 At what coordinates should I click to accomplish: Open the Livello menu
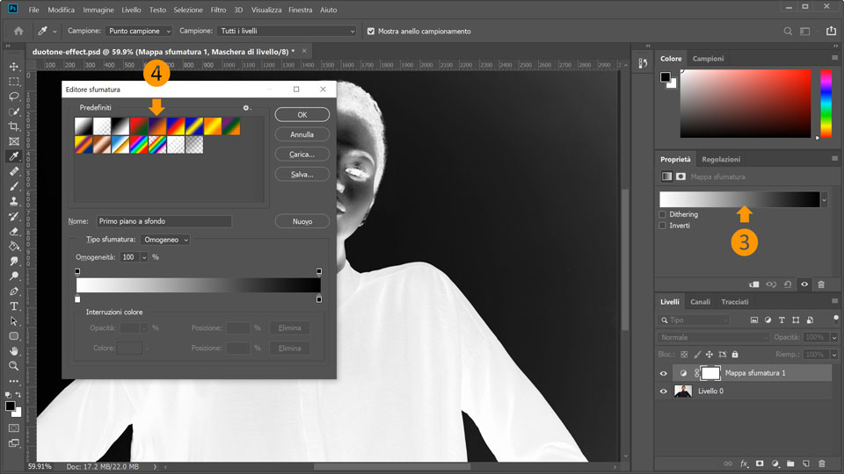pos(131,10)
